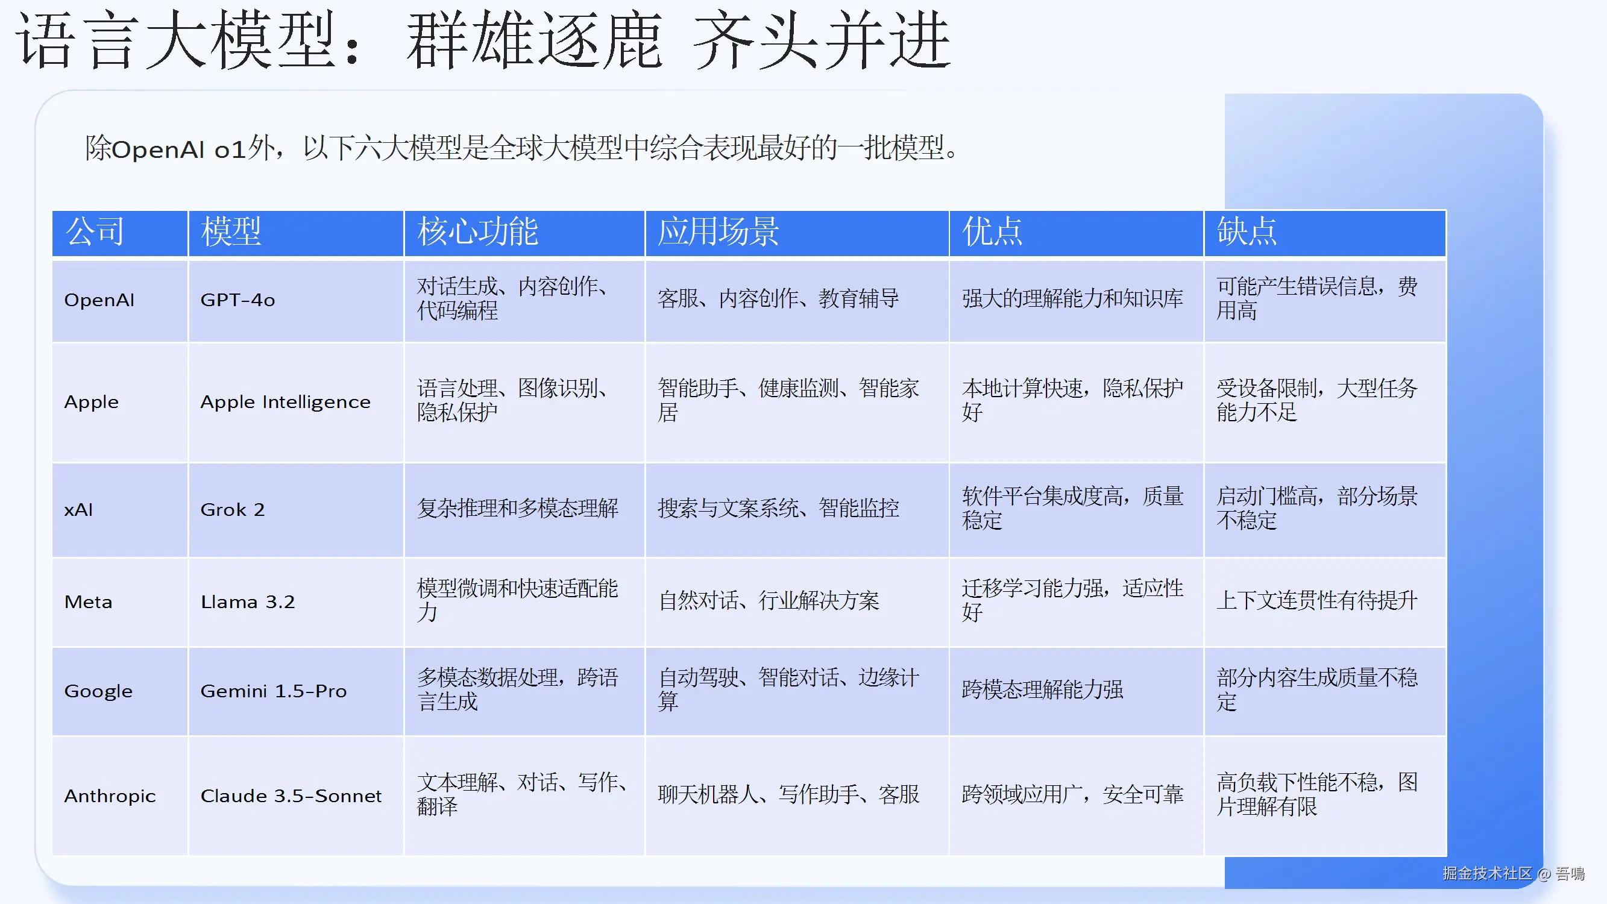The image size is (1607, 904).
Task: Click the 应用场景 column header
Action: [718, 232]
